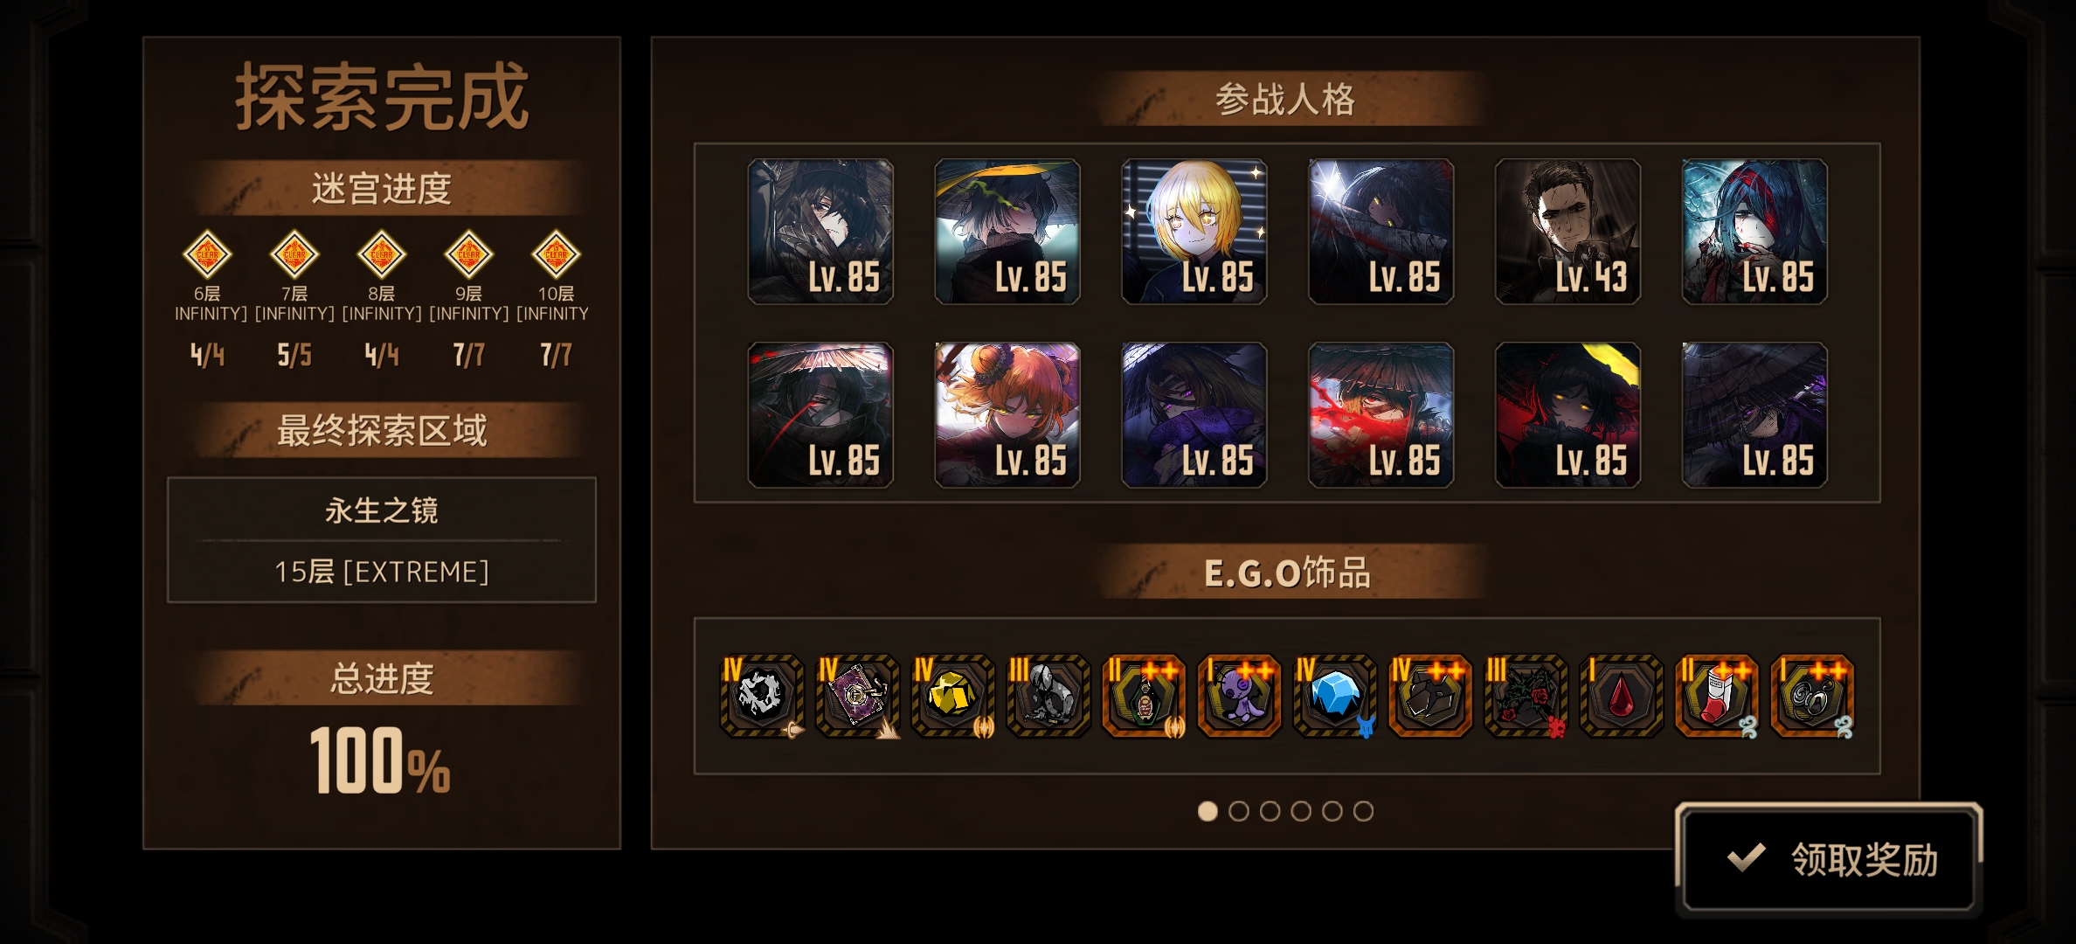Screen dimensions: 2076x944
Task: Select the white claw tier IV E.G.O gift
Action: coord(761,696)
